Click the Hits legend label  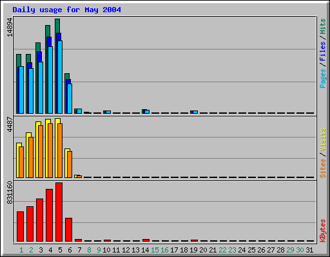pyautogui.click(x=322, y=26)
